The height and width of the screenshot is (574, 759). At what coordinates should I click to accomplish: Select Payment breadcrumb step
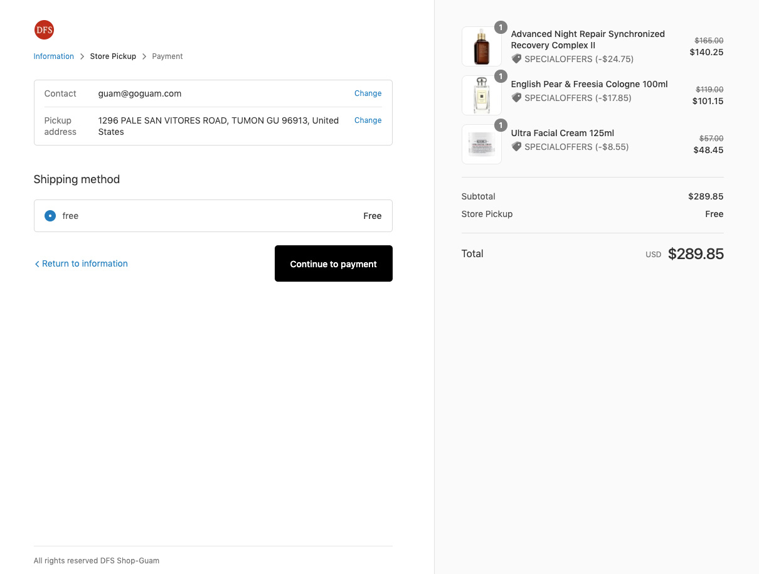[167, 56]
